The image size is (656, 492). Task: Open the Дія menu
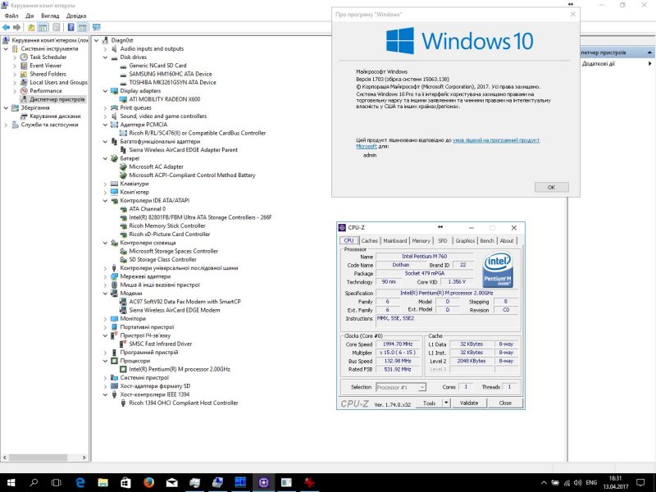click(30, 16)
